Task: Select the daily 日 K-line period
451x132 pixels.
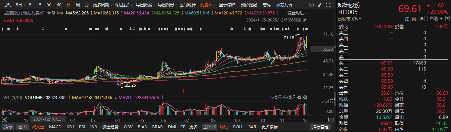Action: (x=69, y=5)
